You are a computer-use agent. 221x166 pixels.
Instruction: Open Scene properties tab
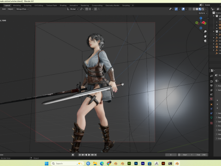click(211, 95)
